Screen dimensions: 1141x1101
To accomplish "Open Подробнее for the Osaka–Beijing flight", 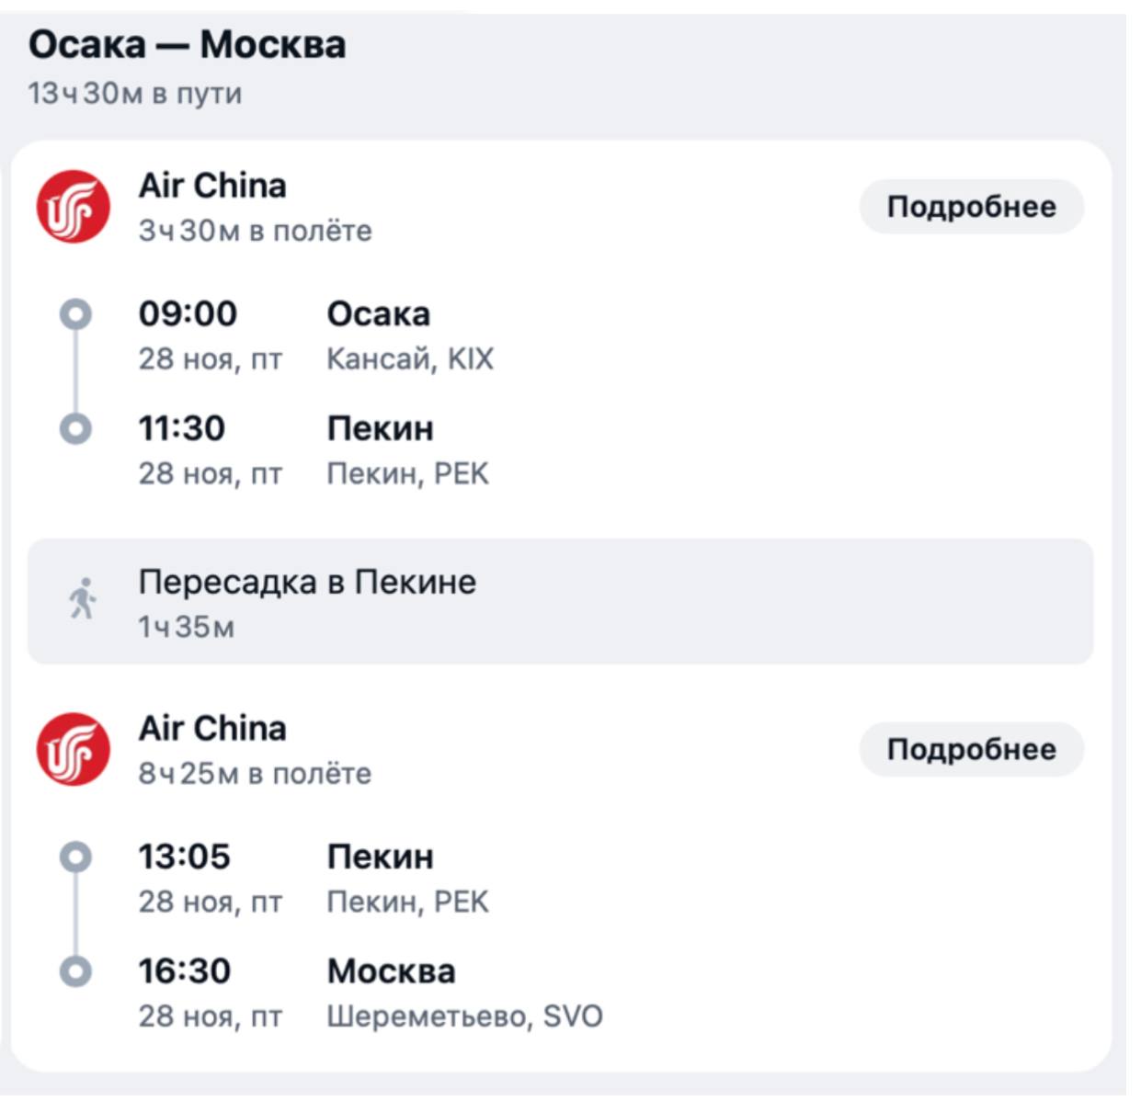I will click(972, 207).
